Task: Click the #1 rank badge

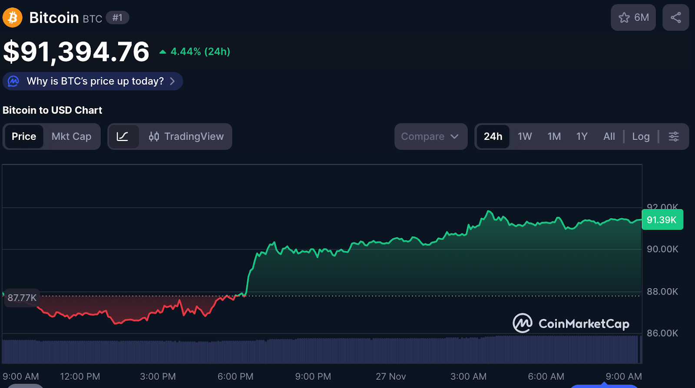Action: (117, 18)
